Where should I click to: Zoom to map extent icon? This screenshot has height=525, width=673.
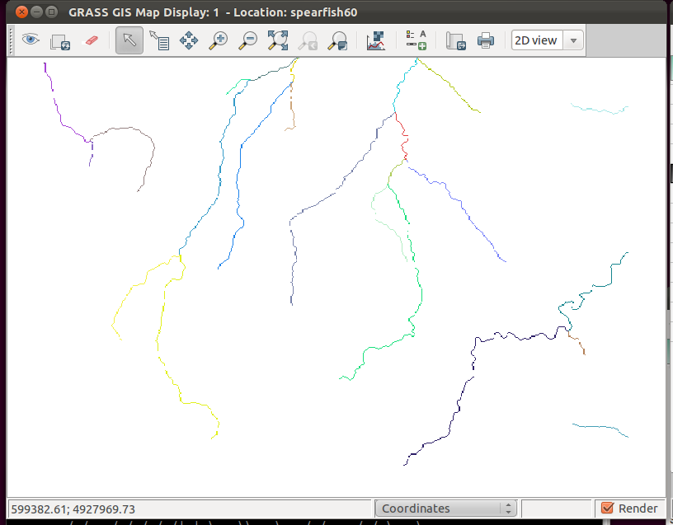[x=278, y=40]
